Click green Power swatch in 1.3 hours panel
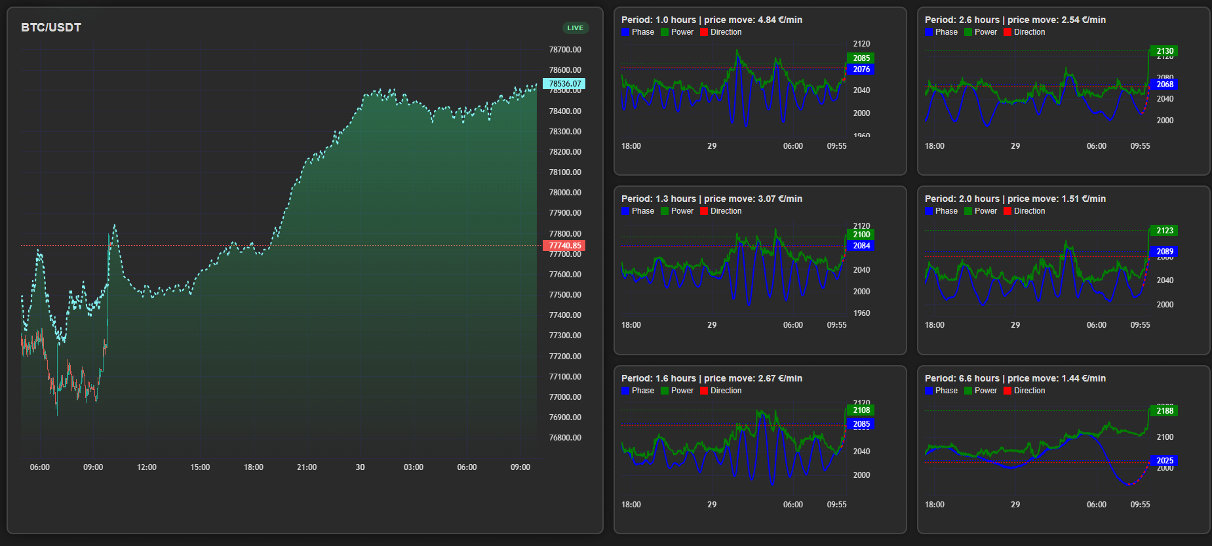Image resolution: width=1212 pixels, height=546 pixels. [x=665, y=211]
